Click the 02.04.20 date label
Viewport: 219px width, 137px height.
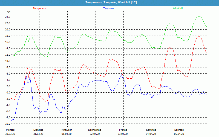[94, 134]
